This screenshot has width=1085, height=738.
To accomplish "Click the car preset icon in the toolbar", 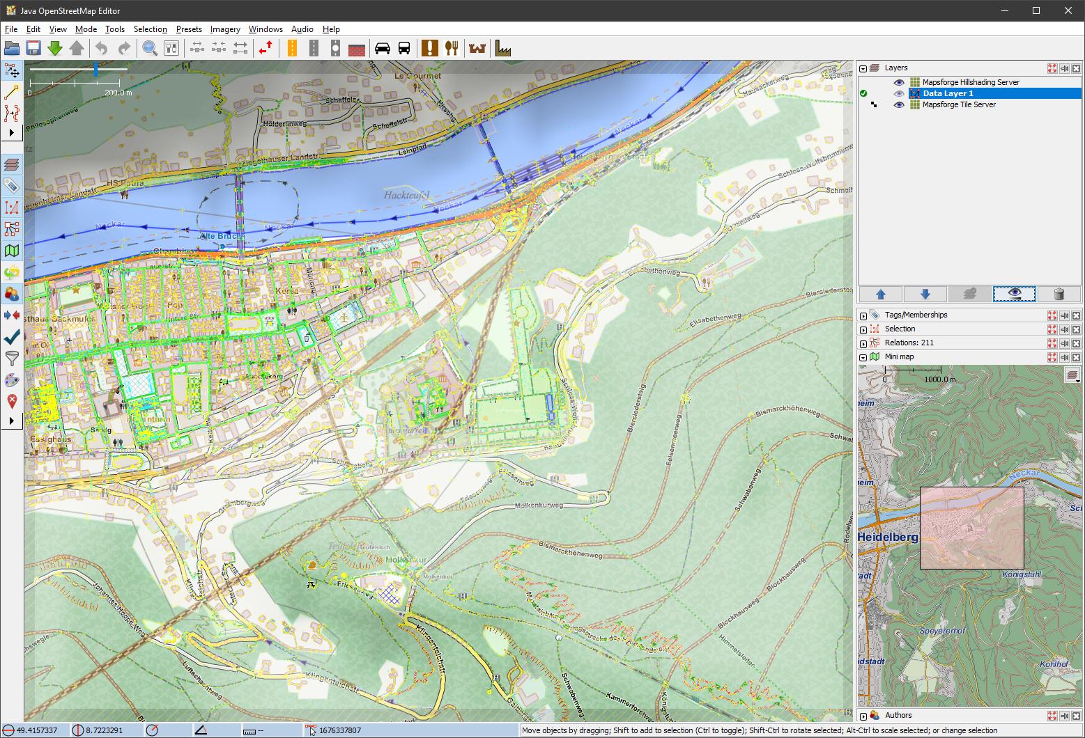I will click(382, 47).
